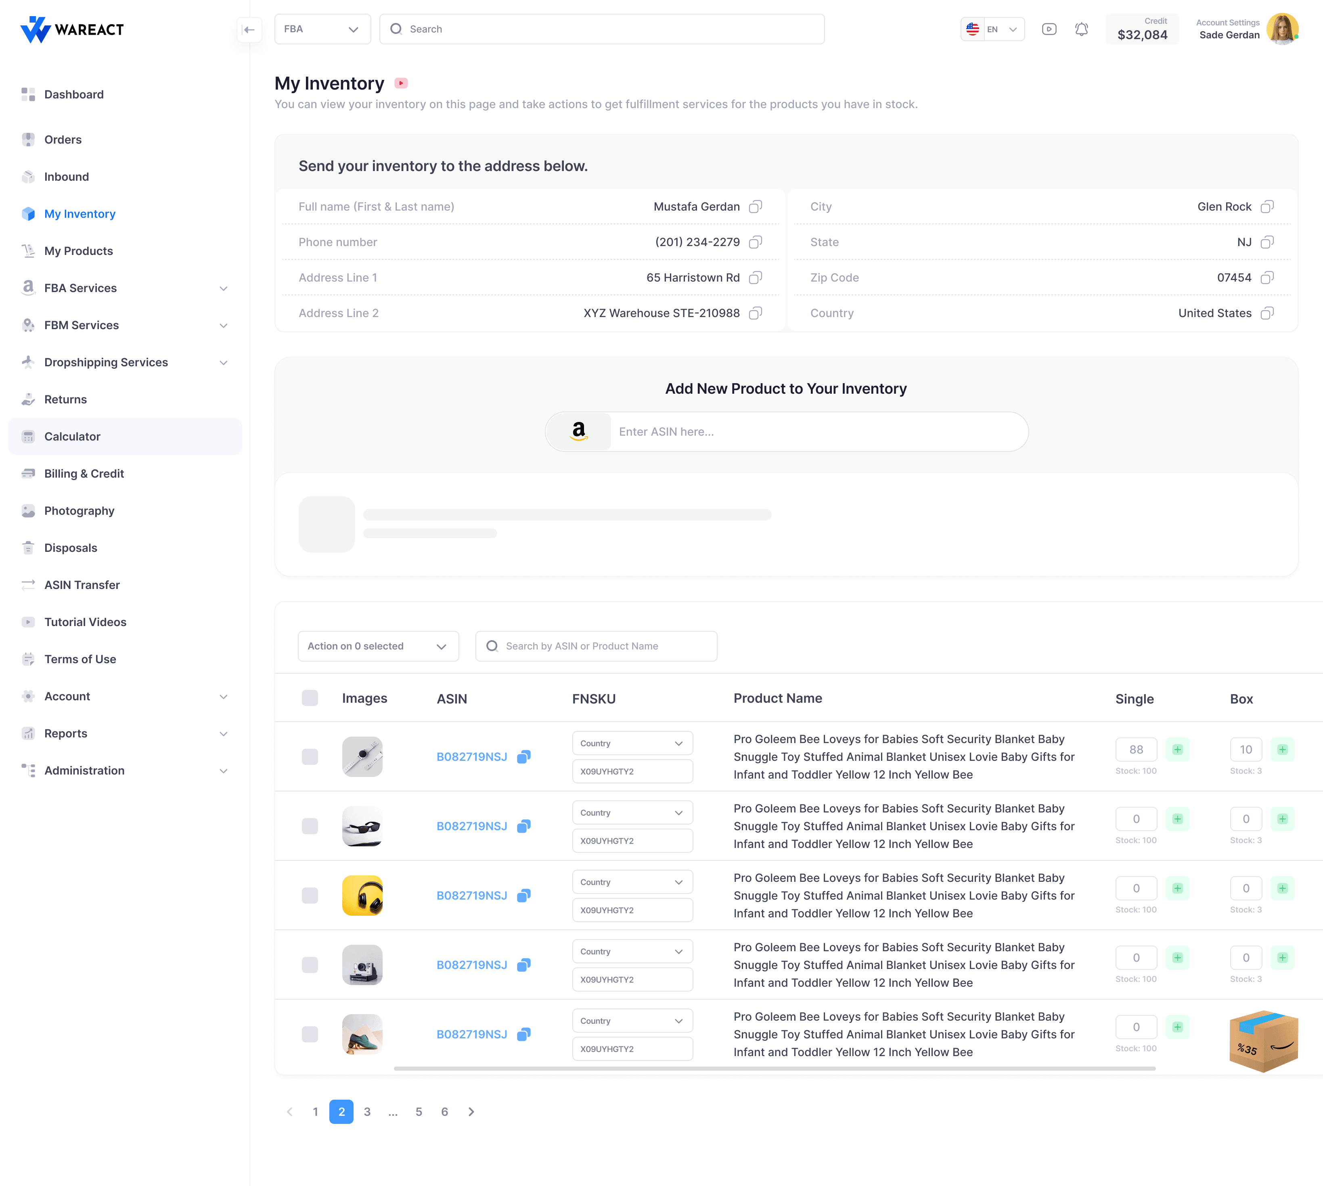Image resolution: width=1323 pixels, height=1186 pixels.
Task: Open the My Inventory sidebar icon
Action: pos(28,214)
